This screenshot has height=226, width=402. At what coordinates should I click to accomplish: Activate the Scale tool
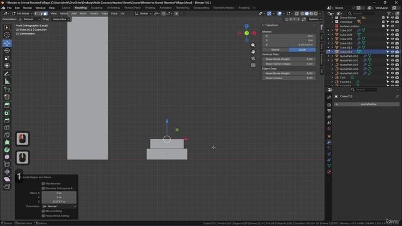[7, 58]
